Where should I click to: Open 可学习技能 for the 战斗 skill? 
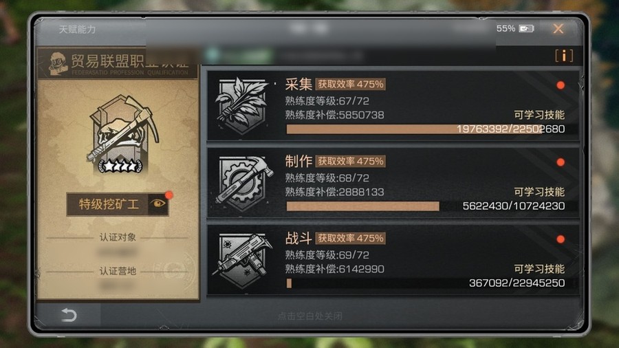tap(539, 269)
